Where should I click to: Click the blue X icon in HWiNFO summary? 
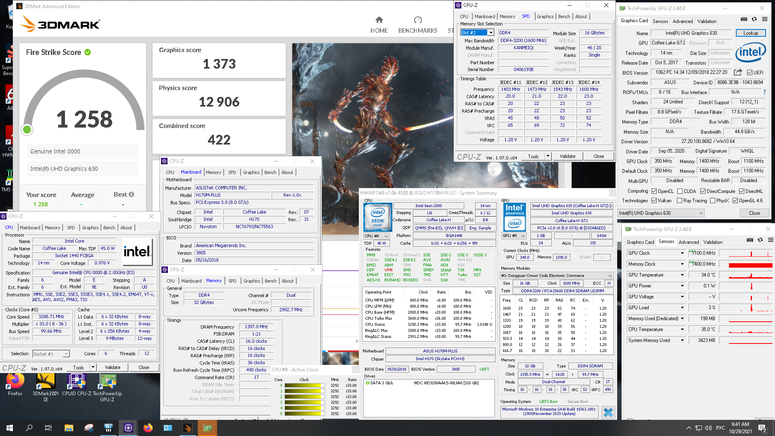point(608,412)
